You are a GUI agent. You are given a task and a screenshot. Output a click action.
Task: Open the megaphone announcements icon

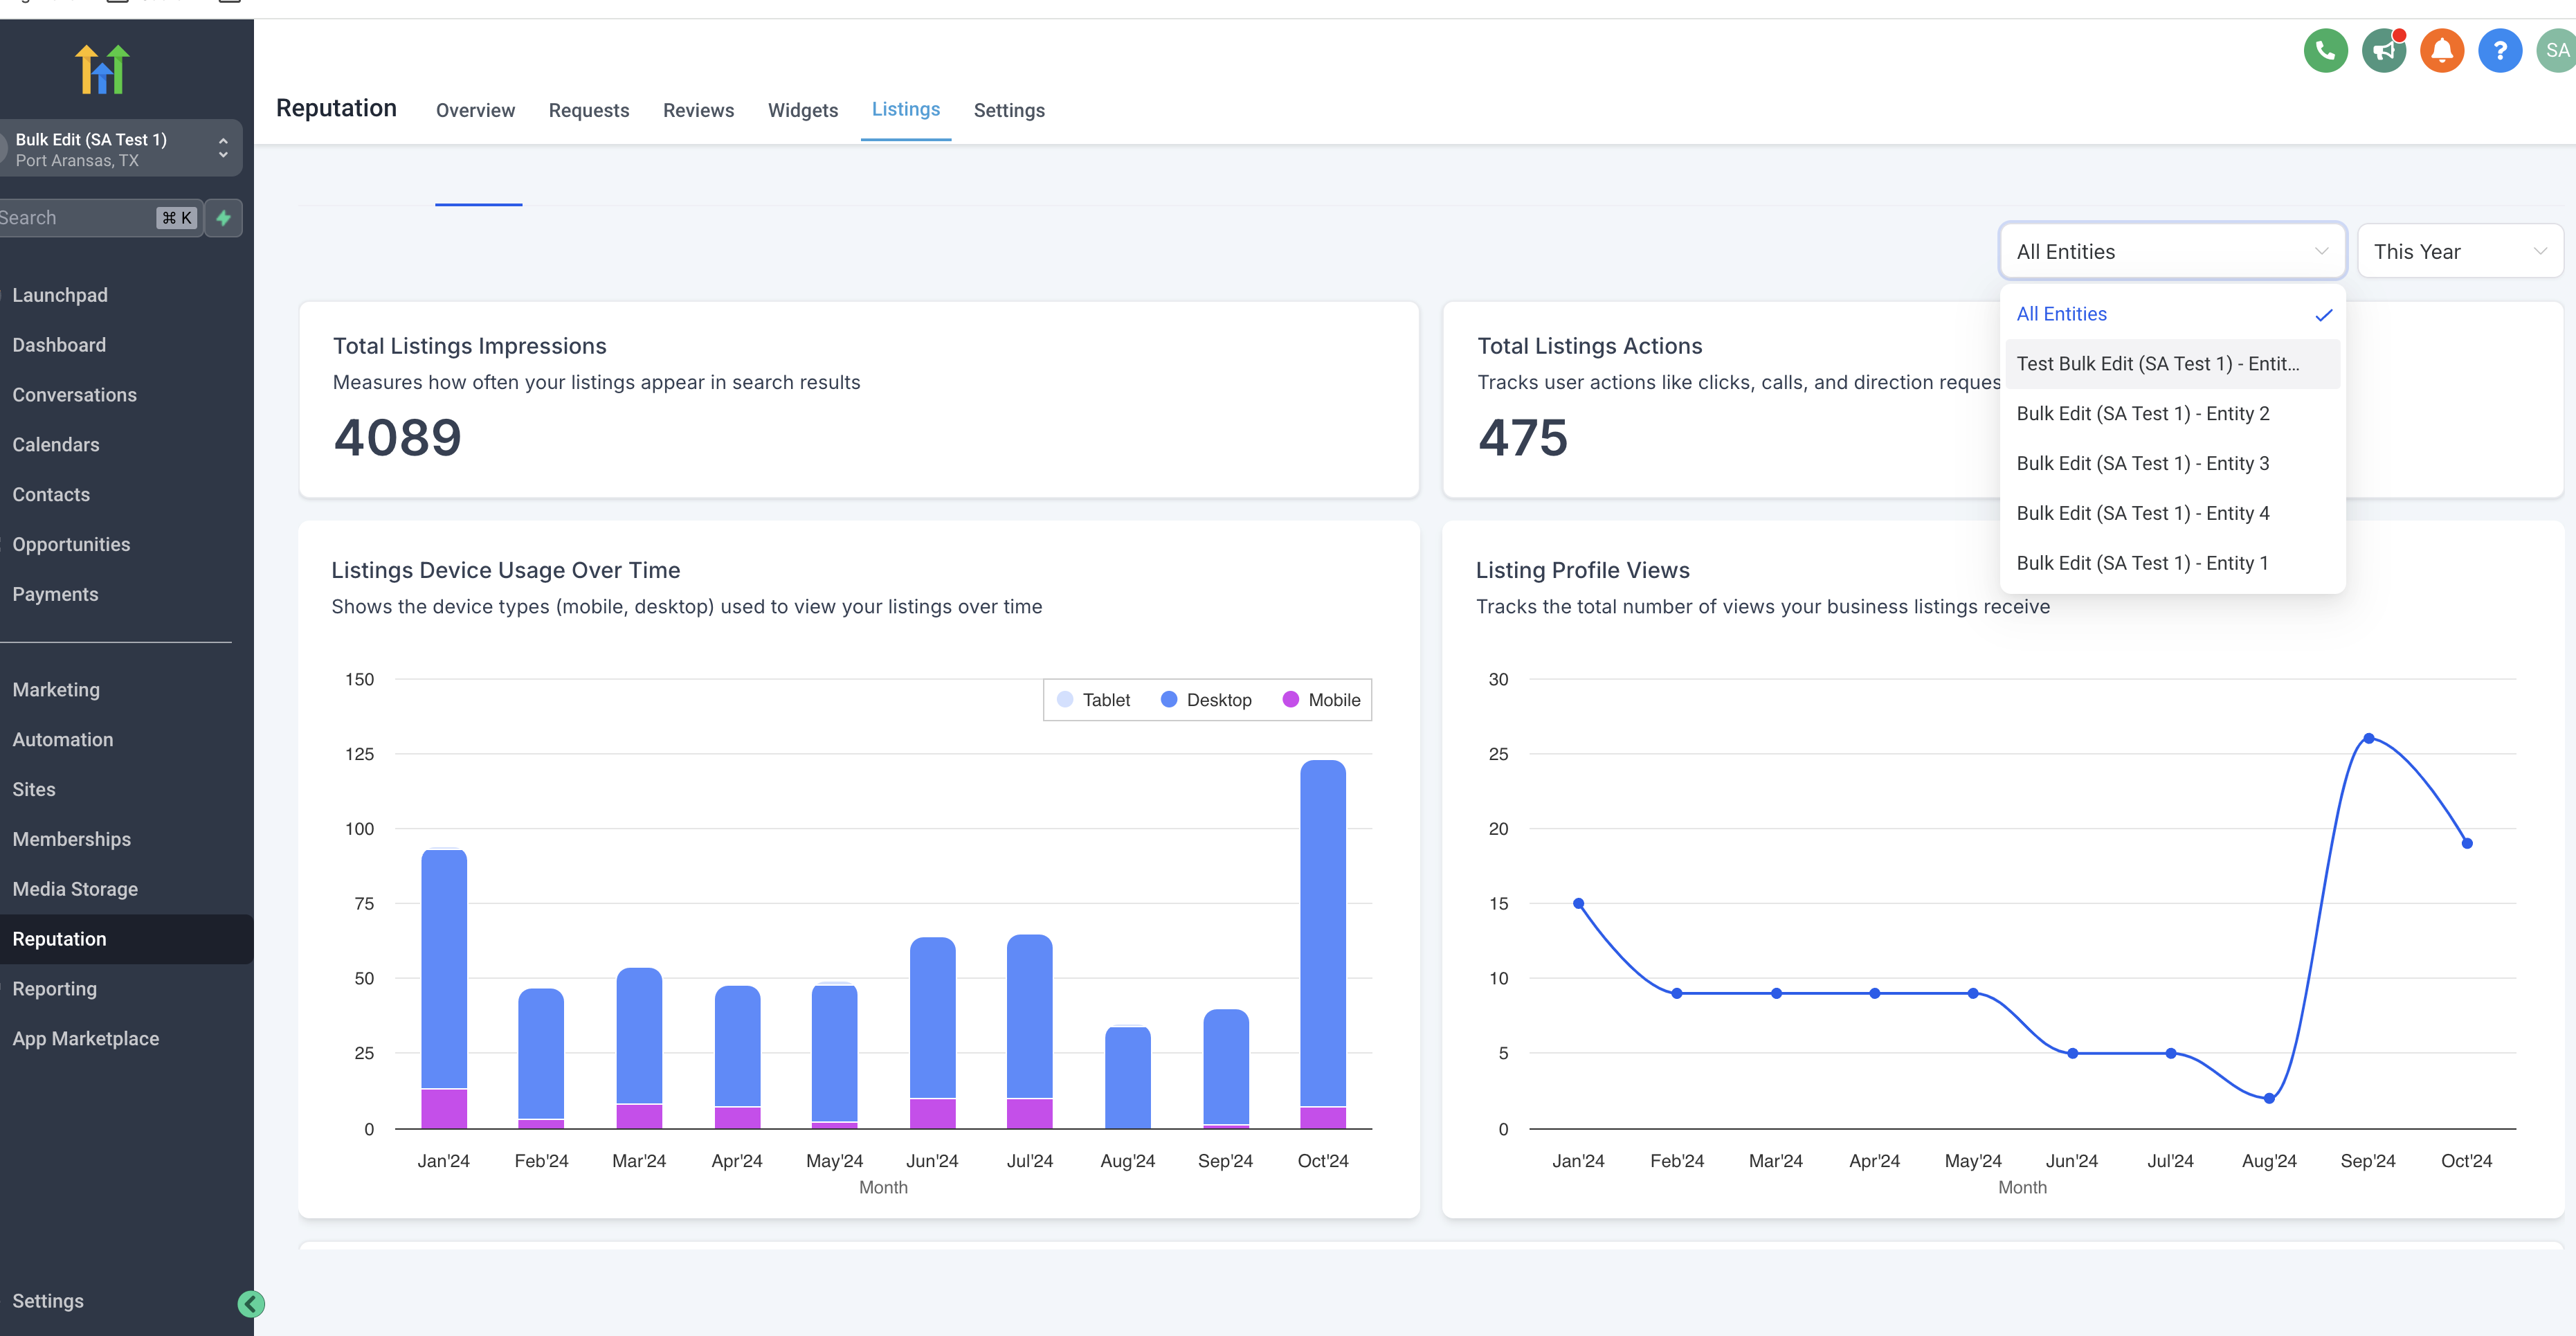pos(2383,51)
